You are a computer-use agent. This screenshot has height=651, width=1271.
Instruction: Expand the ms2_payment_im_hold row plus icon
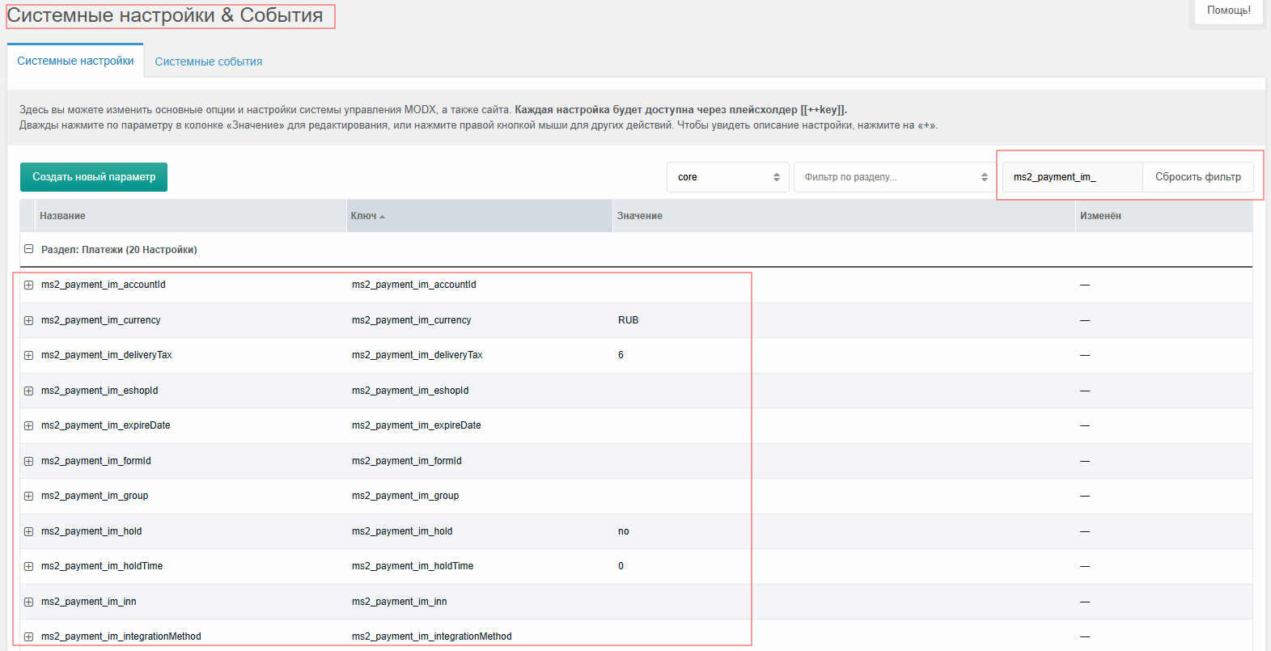tap(28, 531)
